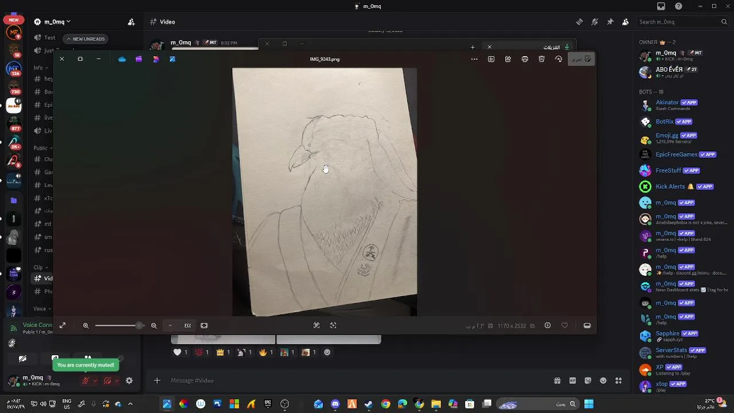734x413 pixels.
Task: Open Discord inbox icon in title bar
Action: 661,6
